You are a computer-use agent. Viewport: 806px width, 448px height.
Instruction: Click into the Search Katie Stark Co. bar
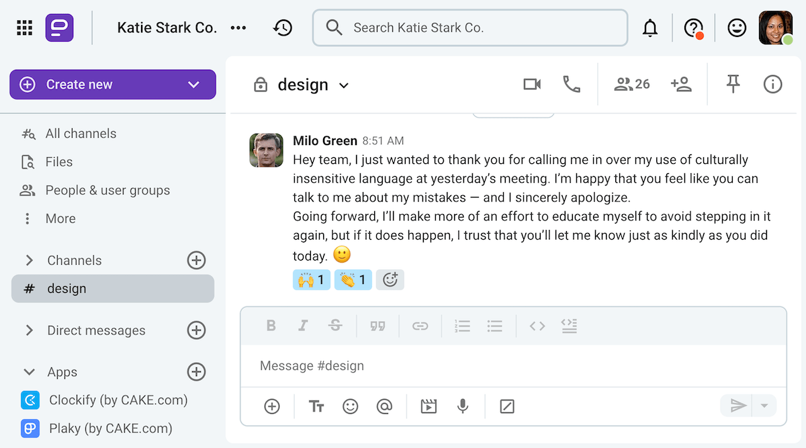coord(469,28)
